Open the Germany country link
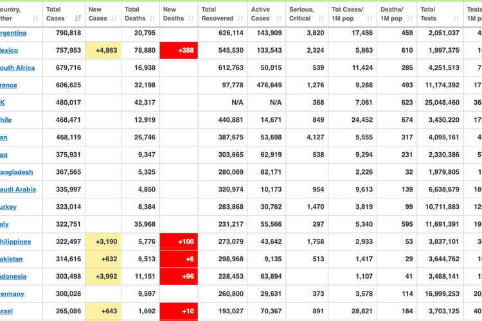This screenshot has height=321, width=482. tap(12, 294)
